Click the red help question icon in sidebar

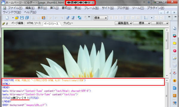pos(175,51)
